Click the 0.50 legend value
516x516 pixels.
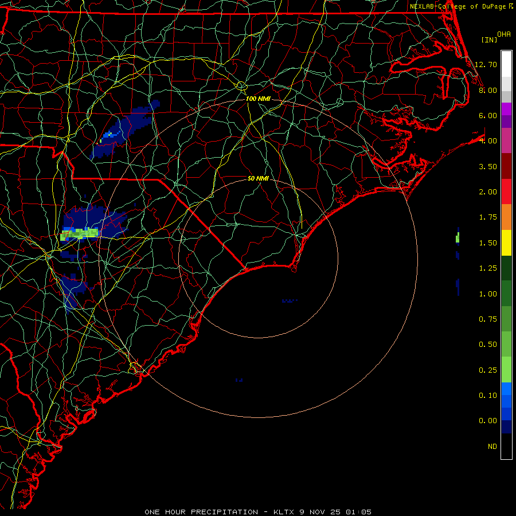coord(488,345)
